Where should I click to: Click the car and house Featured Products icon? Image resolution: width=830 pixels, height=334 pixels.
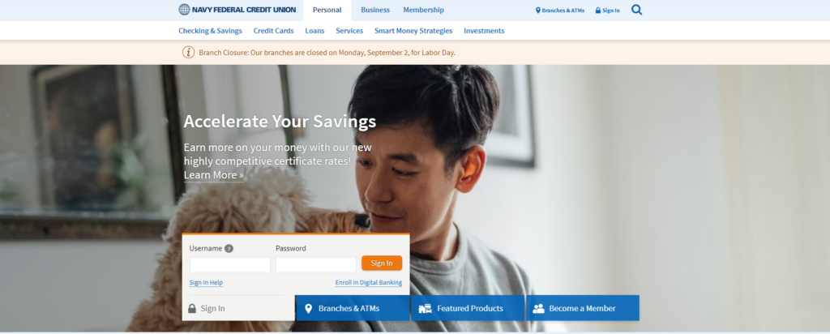click(x=425, y=308)
